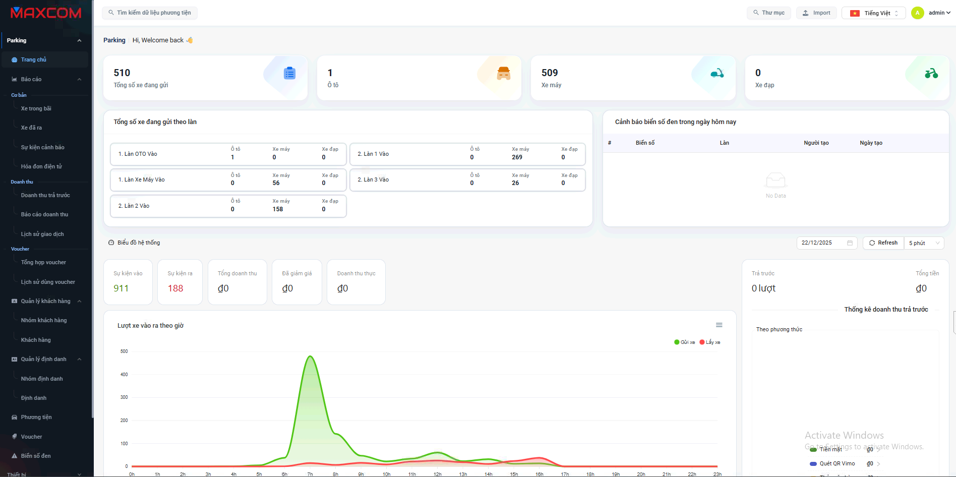Click the car icon on Ô tô card
This screenshot has height=477, width=956.
503,74
